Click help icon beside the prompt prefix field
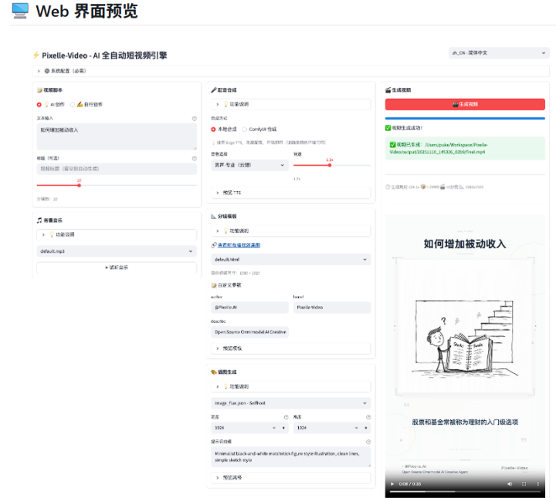The width and height of the screenshot is (556, 498). [368, 442]
